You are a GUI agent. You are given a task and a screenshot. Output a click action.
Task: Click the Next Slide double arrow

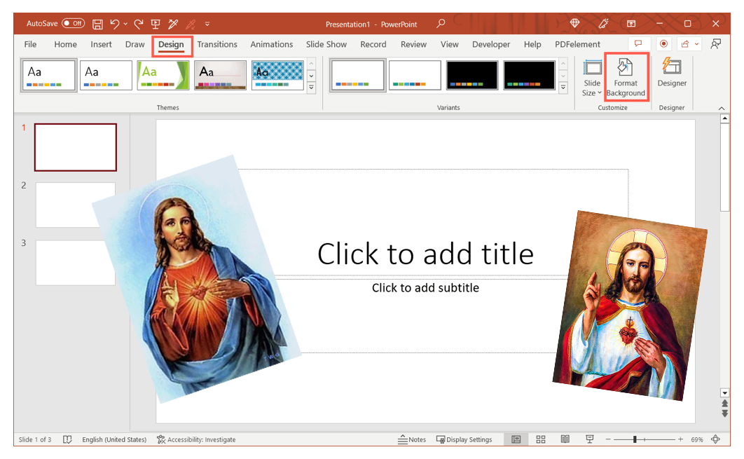[724, 413]
